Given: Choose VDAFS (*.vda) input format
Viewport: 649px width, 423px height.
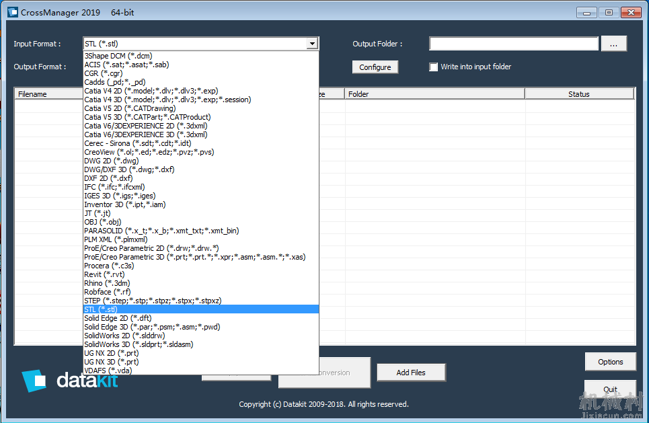Looking at the screenshot, I should click(201, 371).
